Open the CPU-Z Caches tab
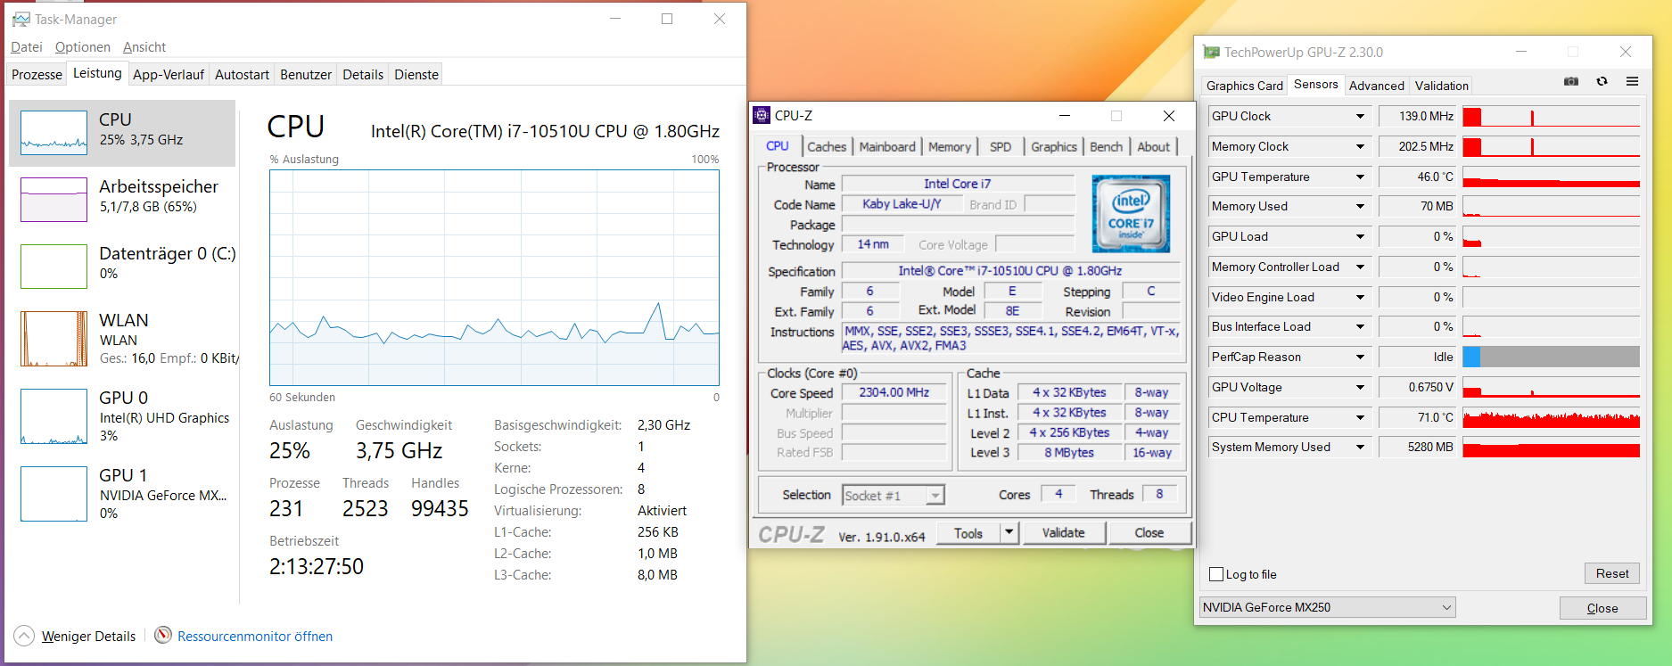 (827, 147)
